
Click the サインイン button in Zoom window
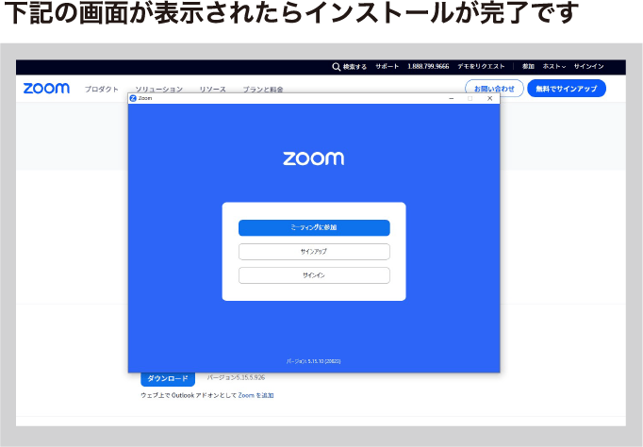[314, 275]
